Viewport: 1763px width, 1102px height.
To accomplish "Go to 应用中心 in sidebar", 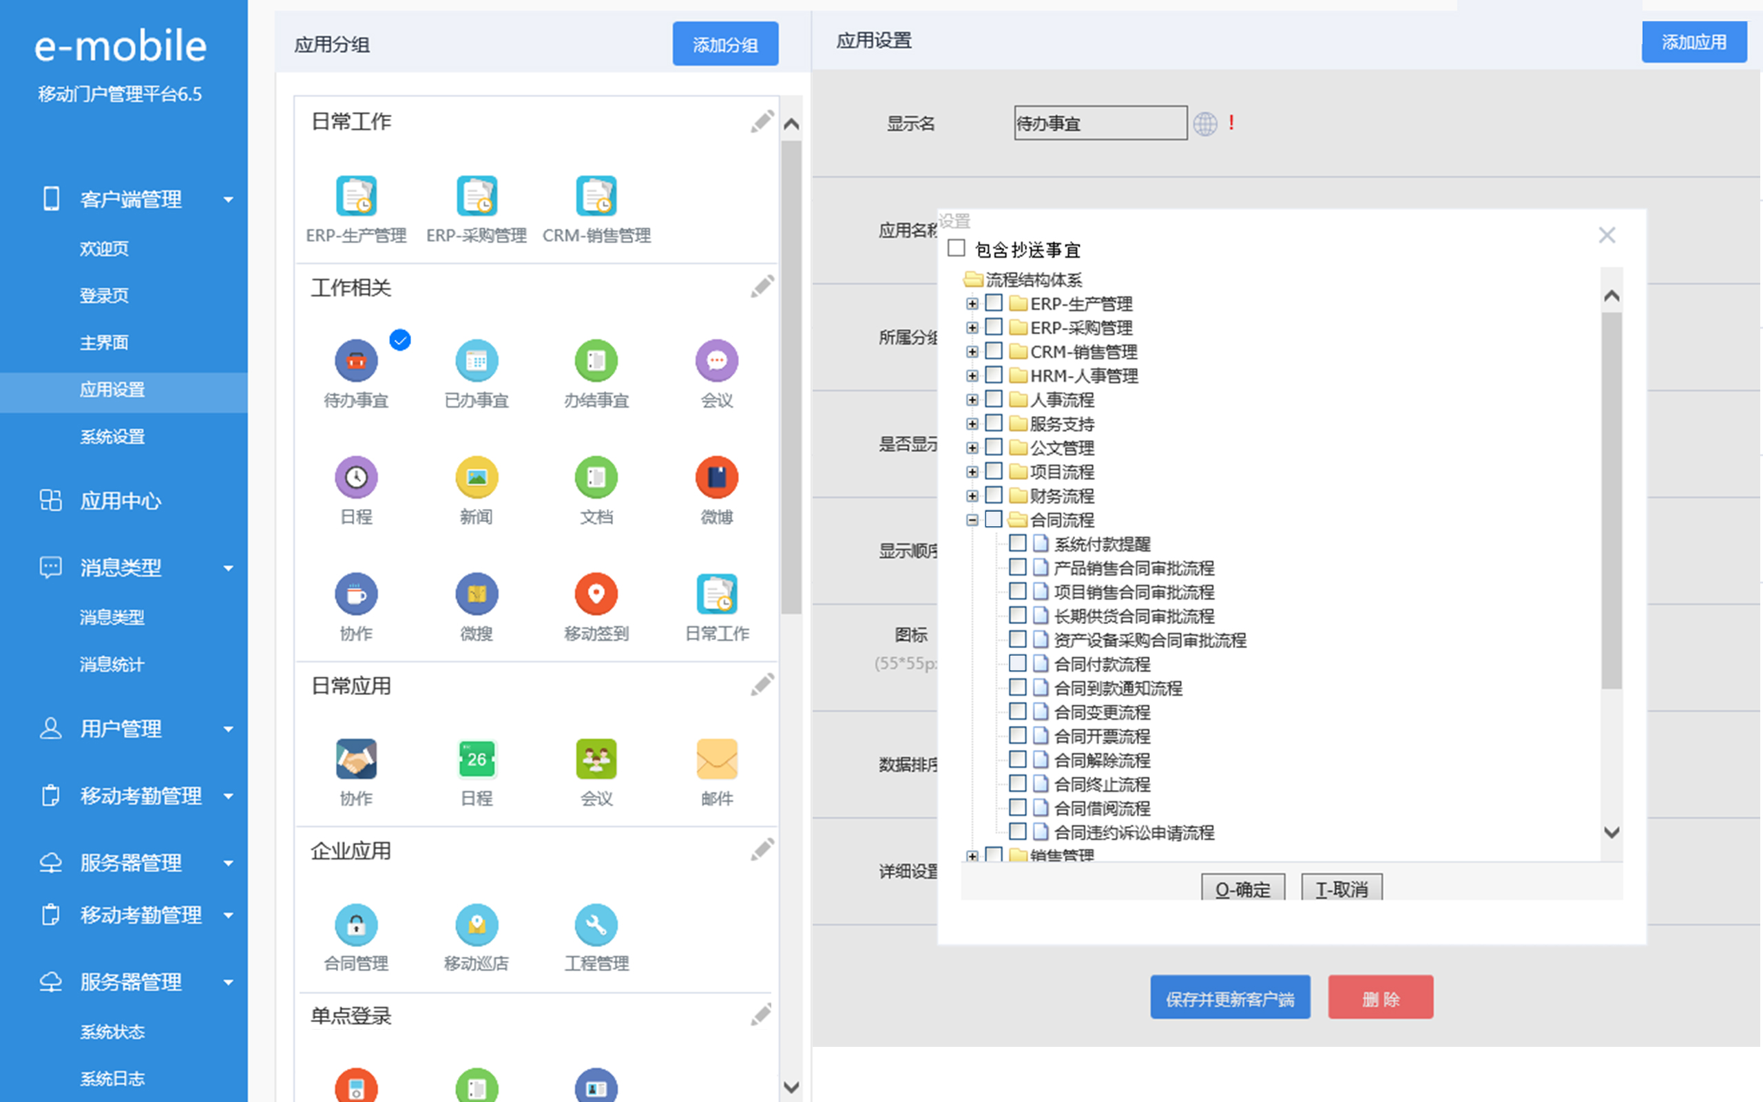I will click(121, 501).
